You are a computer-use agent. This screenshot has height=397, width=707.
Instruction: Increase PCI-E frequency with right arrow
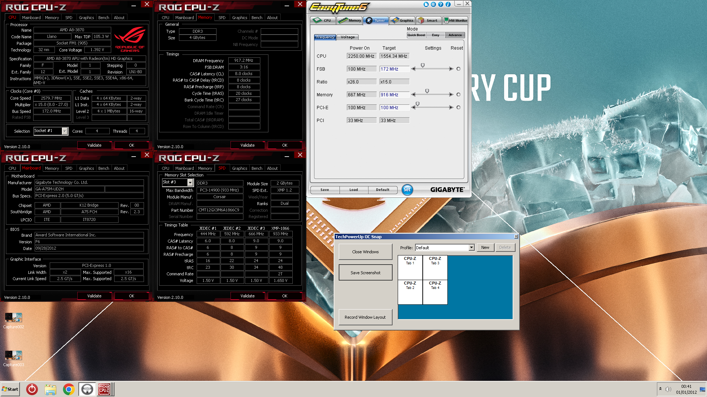click(451, 107)
